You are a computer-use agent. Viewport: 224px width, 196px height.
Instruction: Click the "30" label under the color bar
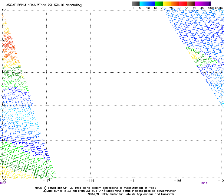pyautogui.click(x=179, y=8)
